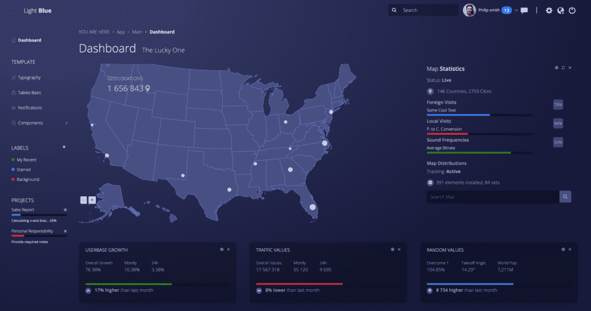Image resolution: width=591 pixels, height=311 pixels.
Task: Click the globe icon in header
Action: point(560,10)
